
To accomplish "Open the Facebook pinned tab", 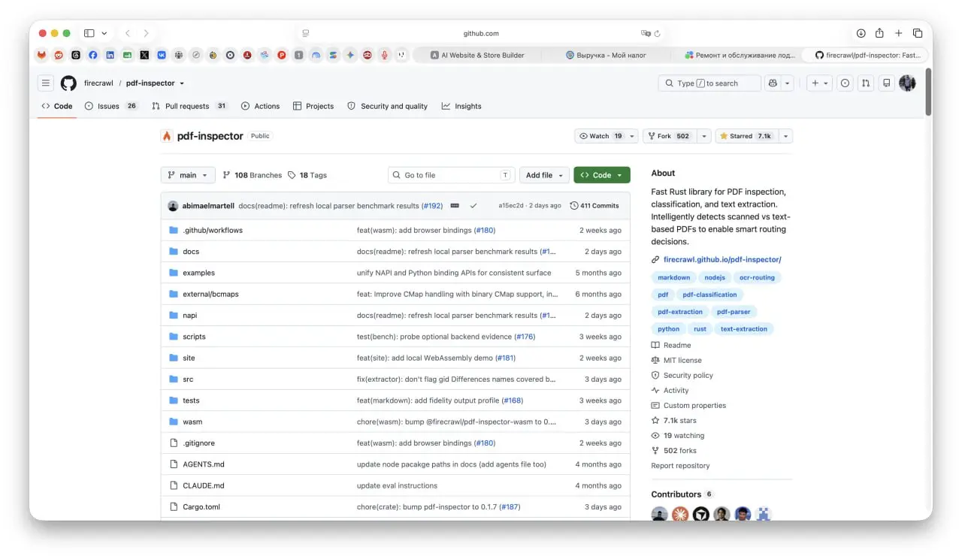I will 93,55.
